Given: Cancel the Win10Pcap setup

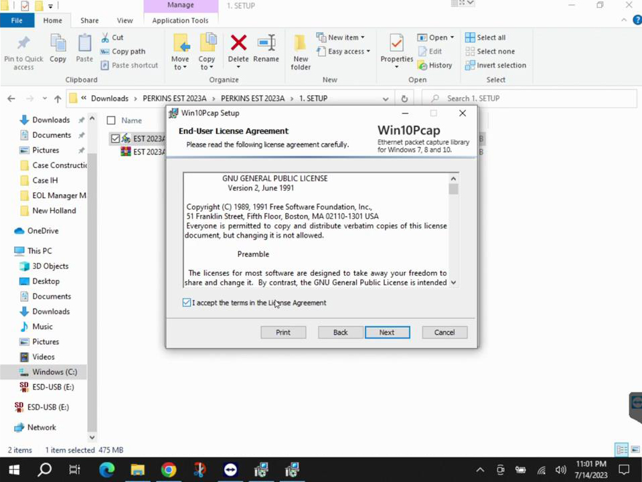Looking at the screenshot, I should (x=445, y=332).
